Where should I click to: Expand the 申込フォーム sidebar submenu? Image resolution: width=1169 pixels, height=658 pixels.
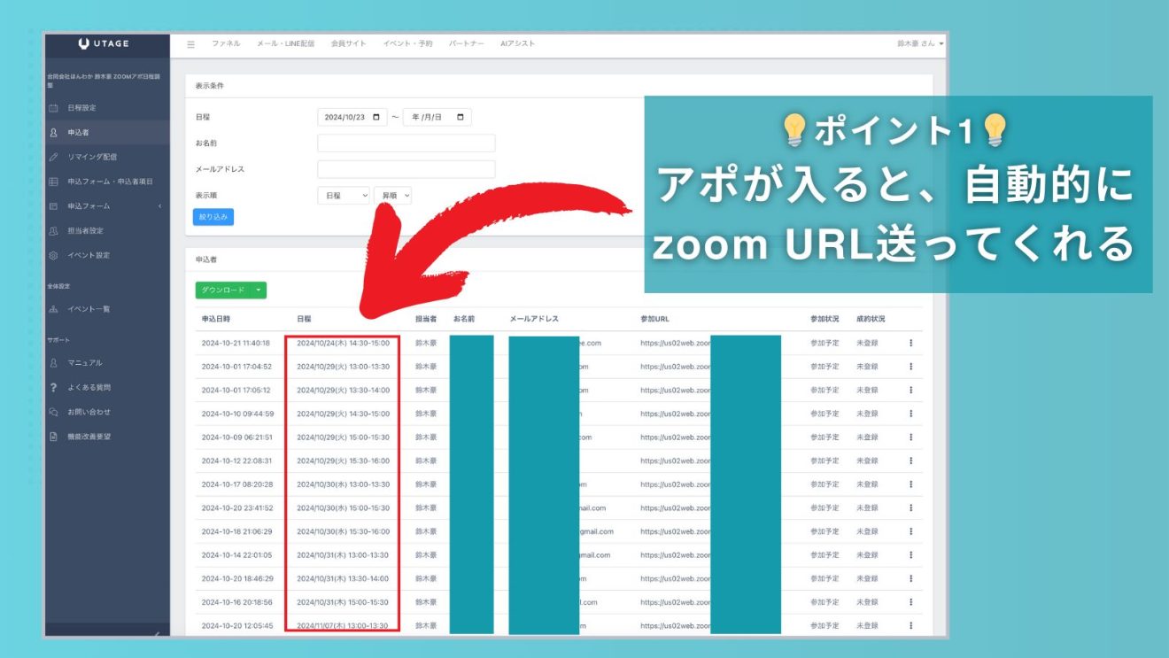(x=159, y=206)
